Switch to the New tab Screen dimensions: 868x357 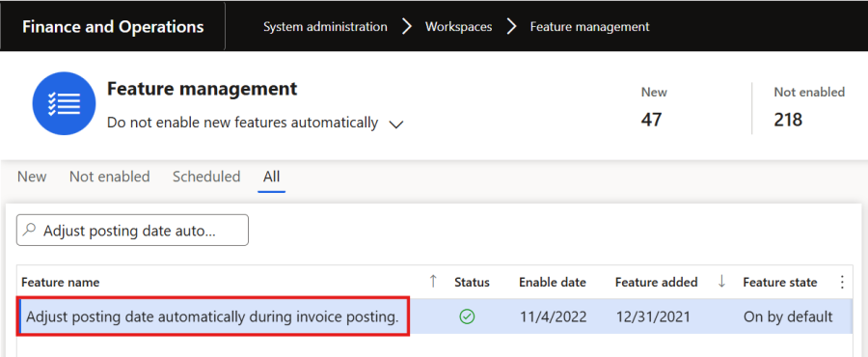tap(32, 177)
